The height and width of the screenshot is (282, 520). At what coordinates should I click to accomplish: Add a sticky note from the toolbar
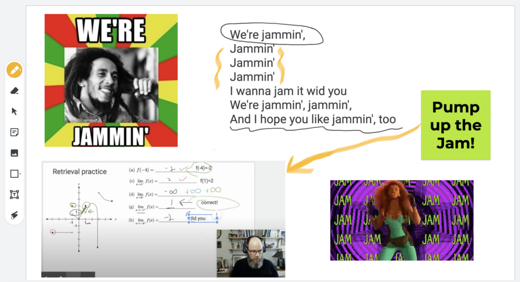click(14, 132)
